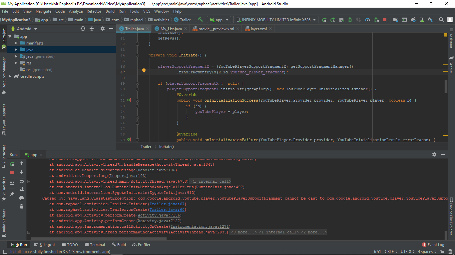Image resolution: width=455 pixels, height=255 pixels.
Task: Click the Print icon in Run panel
Action: click(22, 198)
